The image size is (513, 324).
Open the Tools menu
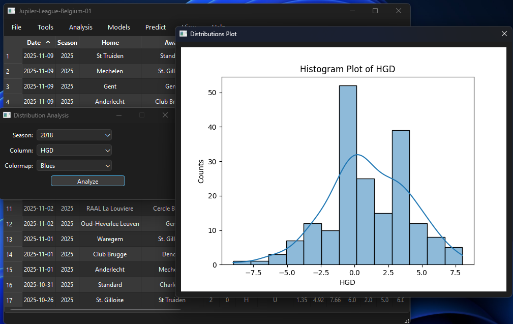click(x=45, y=27)
